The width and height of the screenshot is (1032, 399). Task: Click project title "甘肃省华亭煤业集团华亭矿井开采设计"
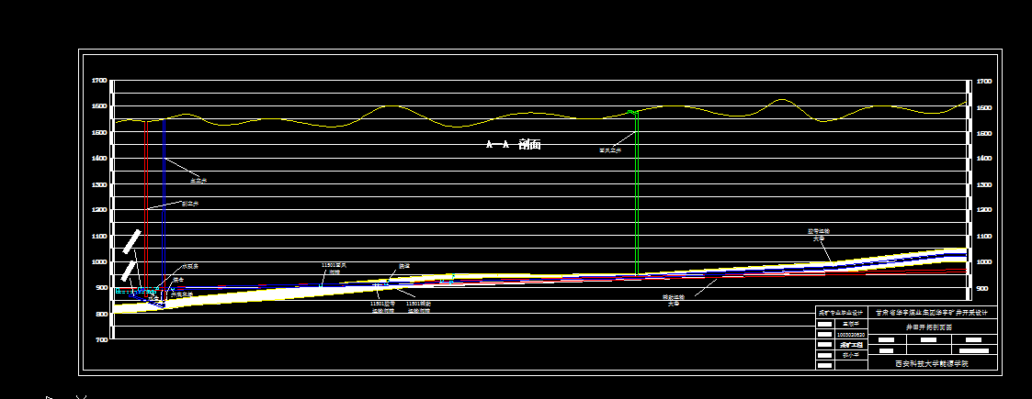pyautogui.click(x=931, y=312)
